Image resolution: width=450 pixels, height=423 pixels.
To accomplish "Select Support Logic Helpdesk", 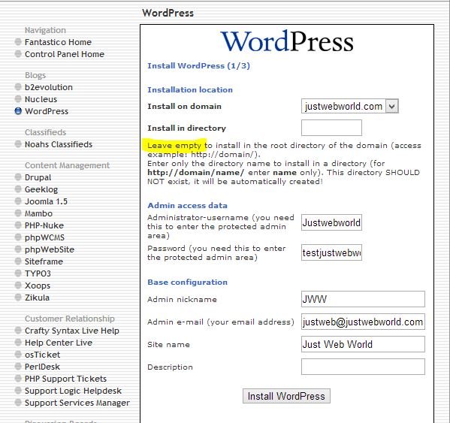I will [x=73, y=391].
